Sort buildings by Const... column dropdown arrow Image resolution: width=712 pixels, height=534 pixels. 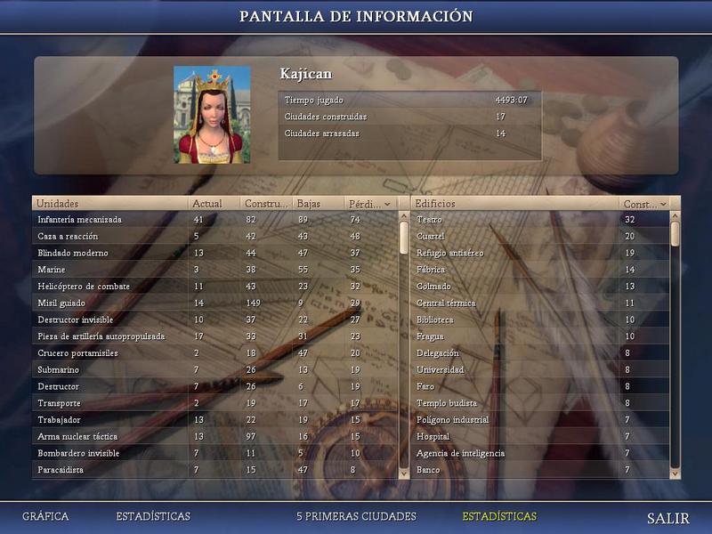[x=663, y=205]
